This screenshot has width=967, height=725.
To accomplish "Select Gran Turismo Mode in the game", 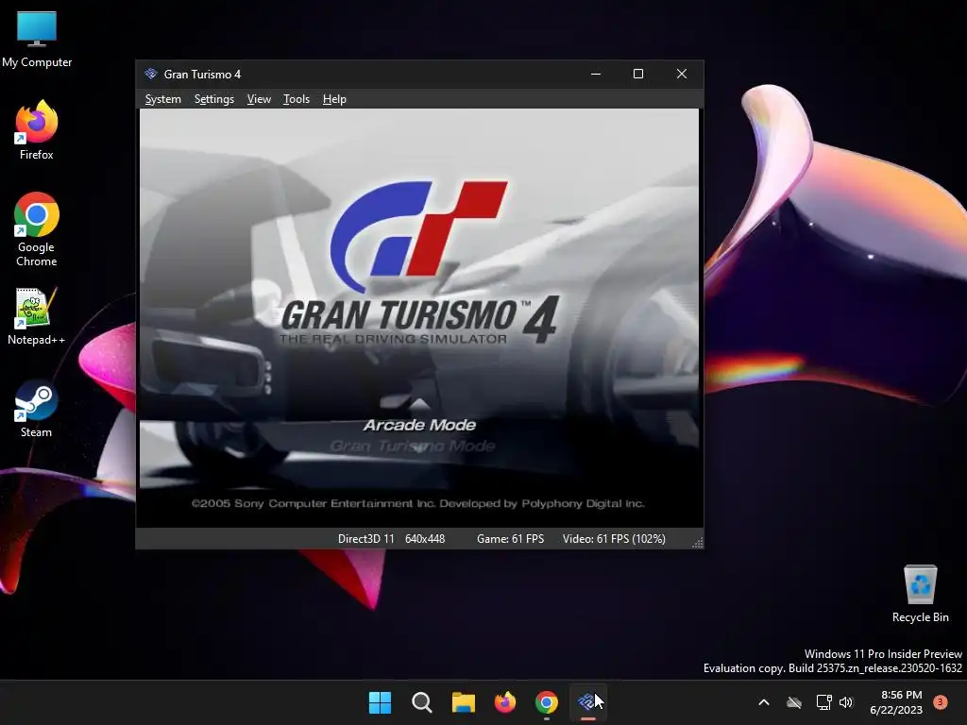I will point(412,446).
